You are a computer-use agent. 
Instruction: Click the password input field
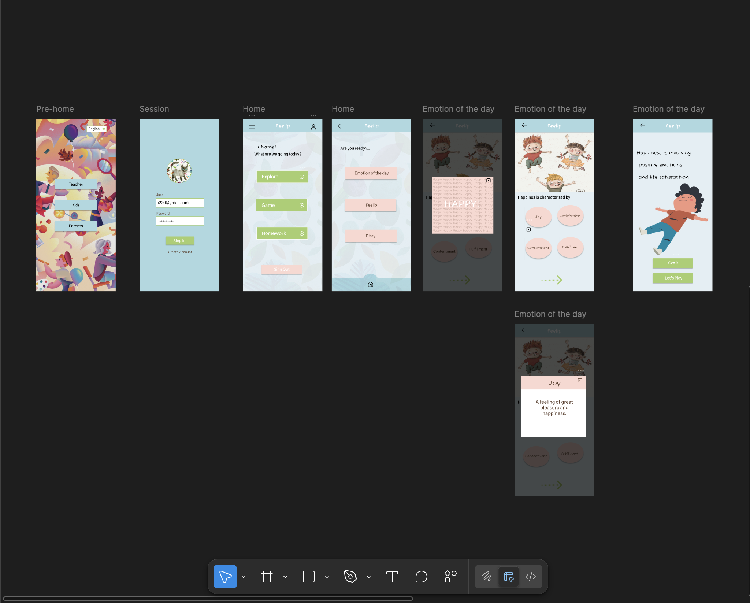[x=180, y=221]
